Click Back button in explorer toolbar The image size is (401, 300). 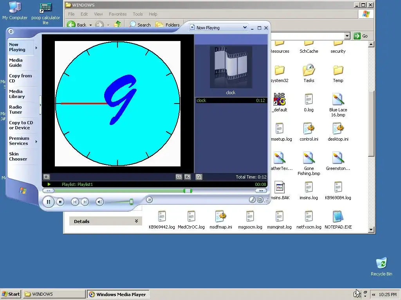pyautogui.click(x=77, y=25)
